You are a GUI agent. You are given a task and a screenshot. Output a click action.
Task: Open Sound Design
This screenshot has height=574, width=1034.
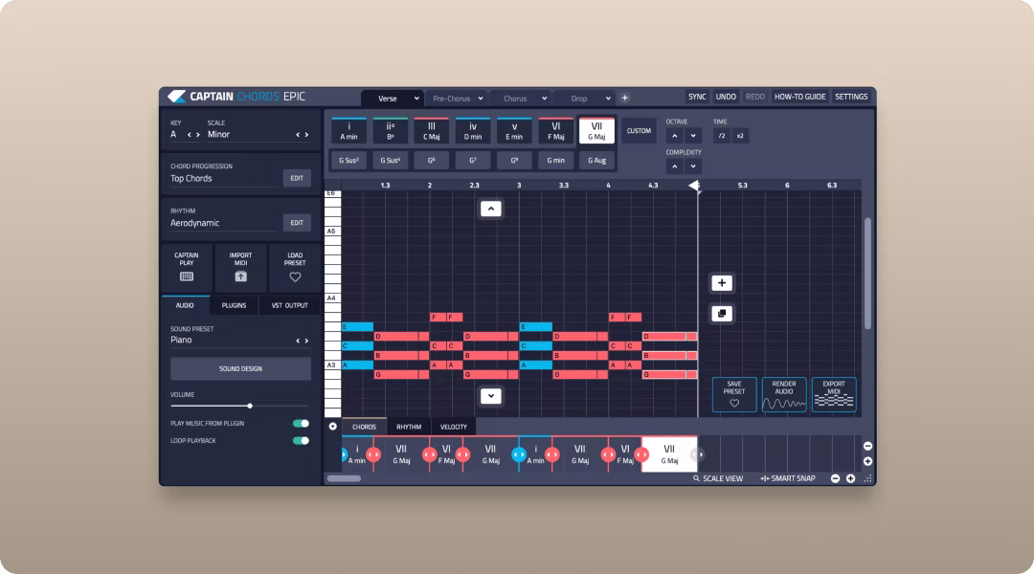click(x=240, y=368)
